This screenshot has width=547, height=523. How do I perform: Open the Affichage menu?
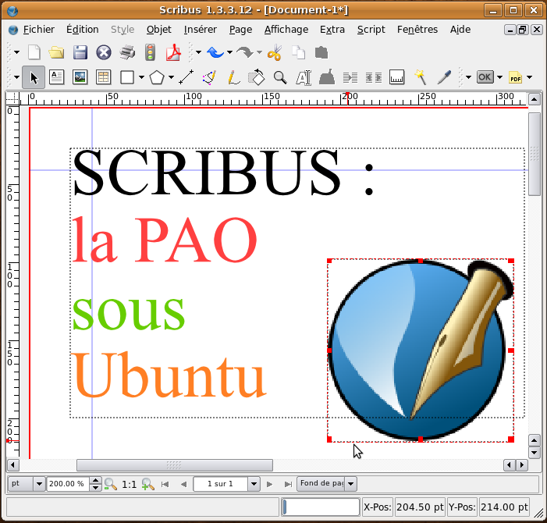click(286, 30)
